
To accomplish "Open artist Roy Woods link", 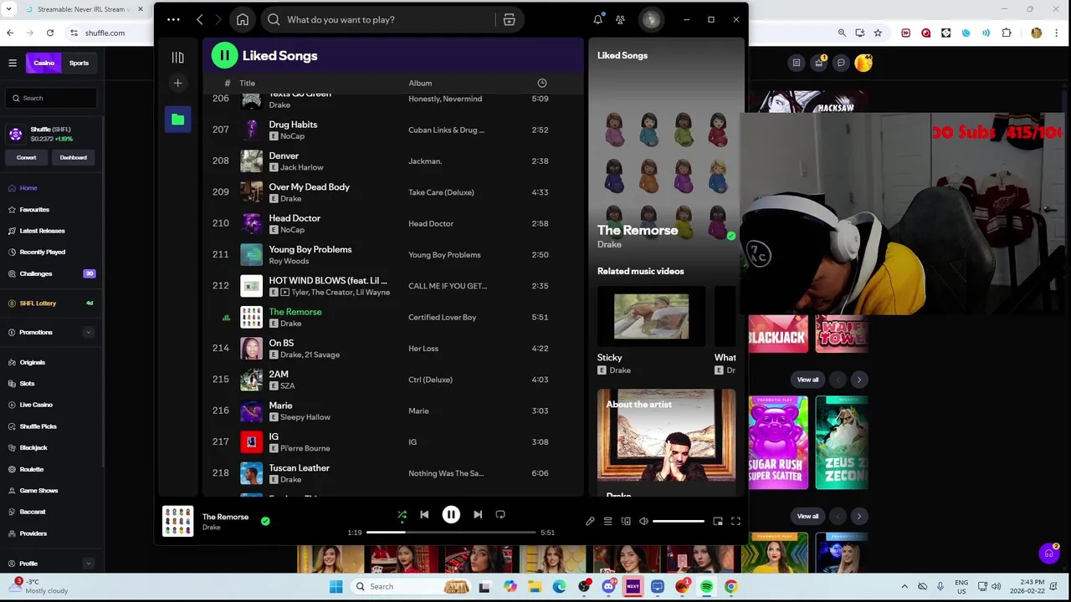I will click(x=289, y=261).
